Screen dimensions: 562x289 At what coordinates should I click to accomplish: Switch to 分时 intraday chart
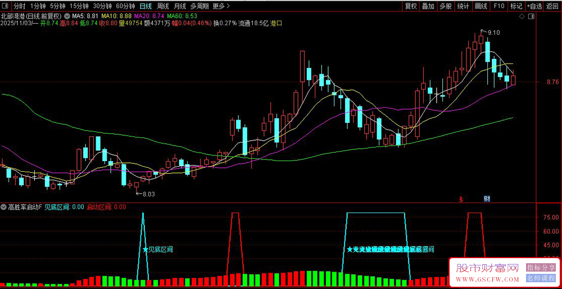pos(19,6)
